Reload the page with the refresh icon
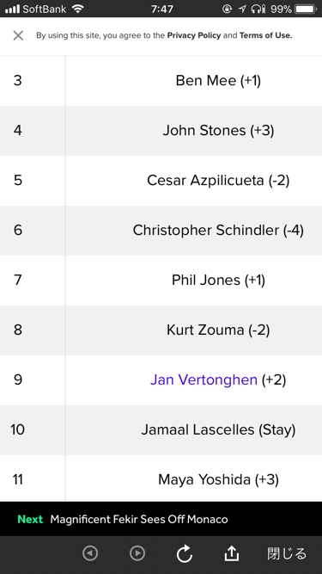 [x=185, y=553]
